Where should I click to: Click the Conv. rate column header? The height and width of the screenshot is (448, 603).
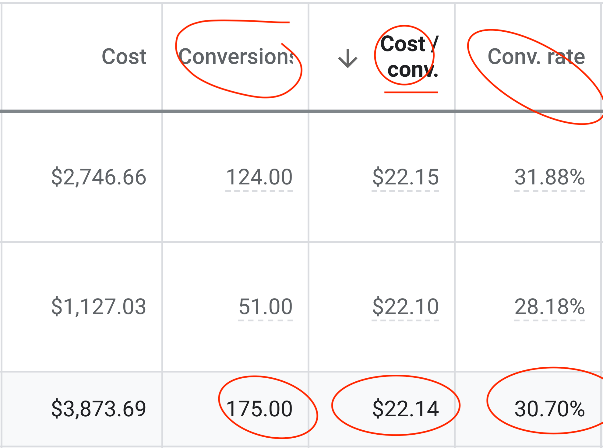tap(536, 57)
